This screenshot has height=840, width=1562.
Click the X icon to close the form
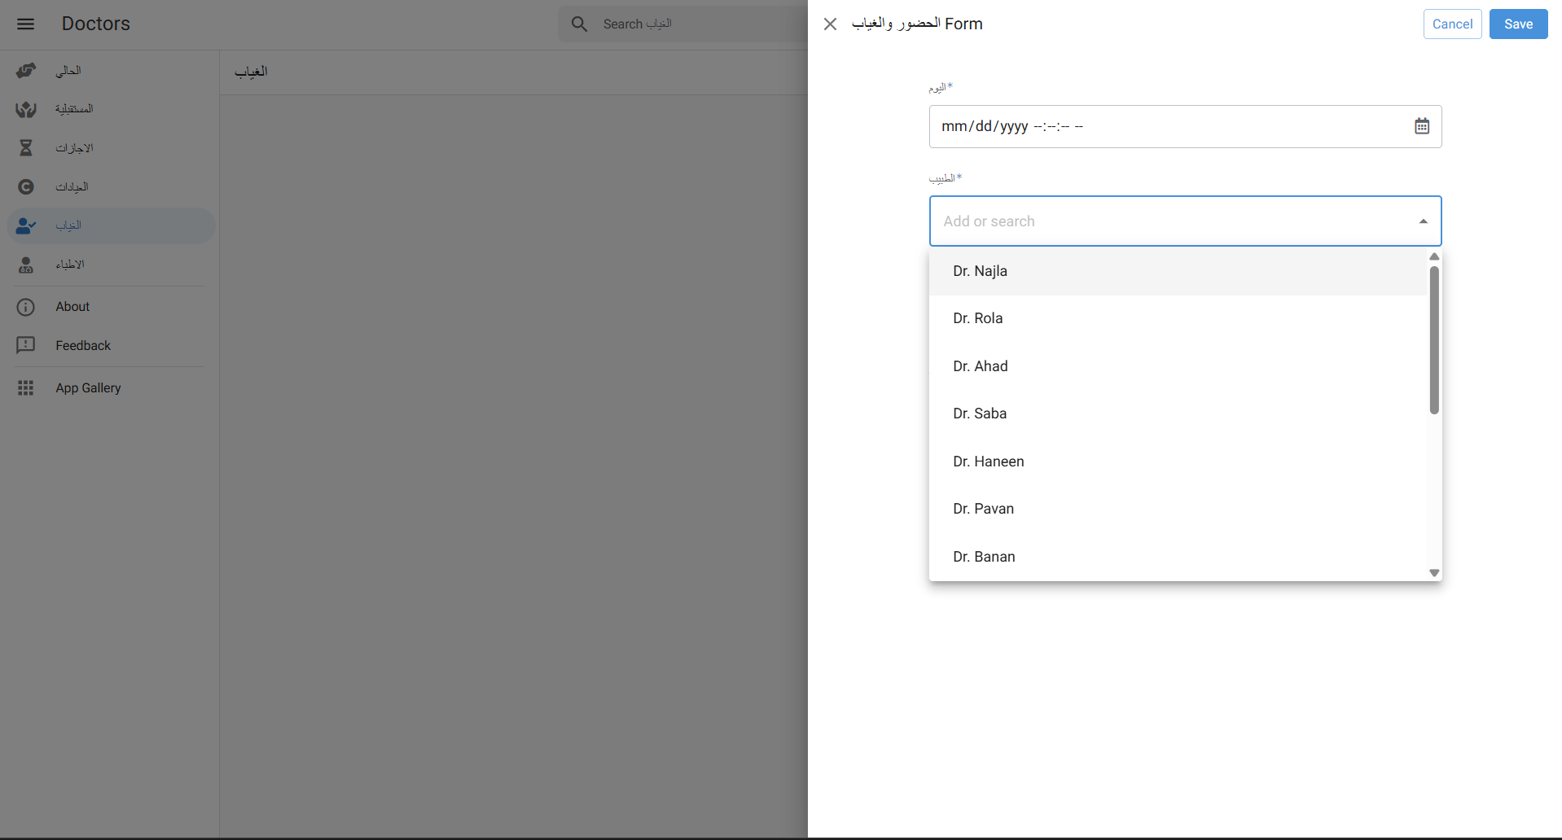point(830,24)
